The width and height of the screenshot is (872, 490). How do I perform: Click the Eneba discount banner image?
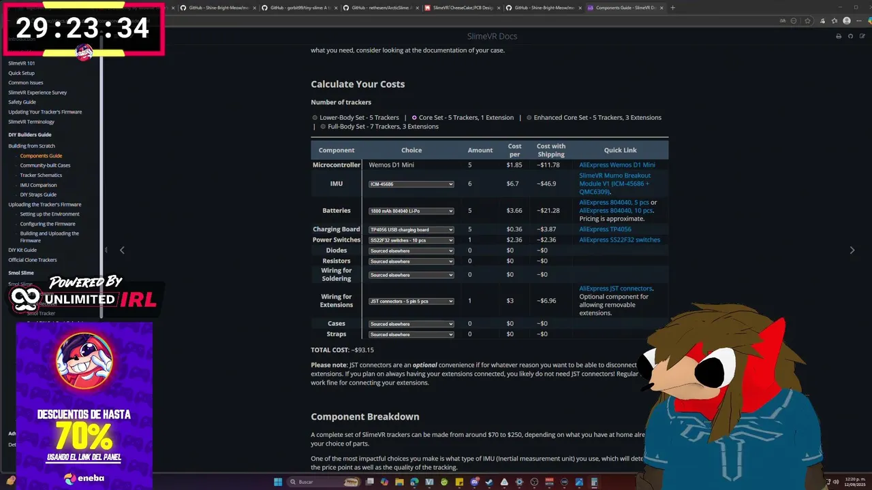(84, 406)
